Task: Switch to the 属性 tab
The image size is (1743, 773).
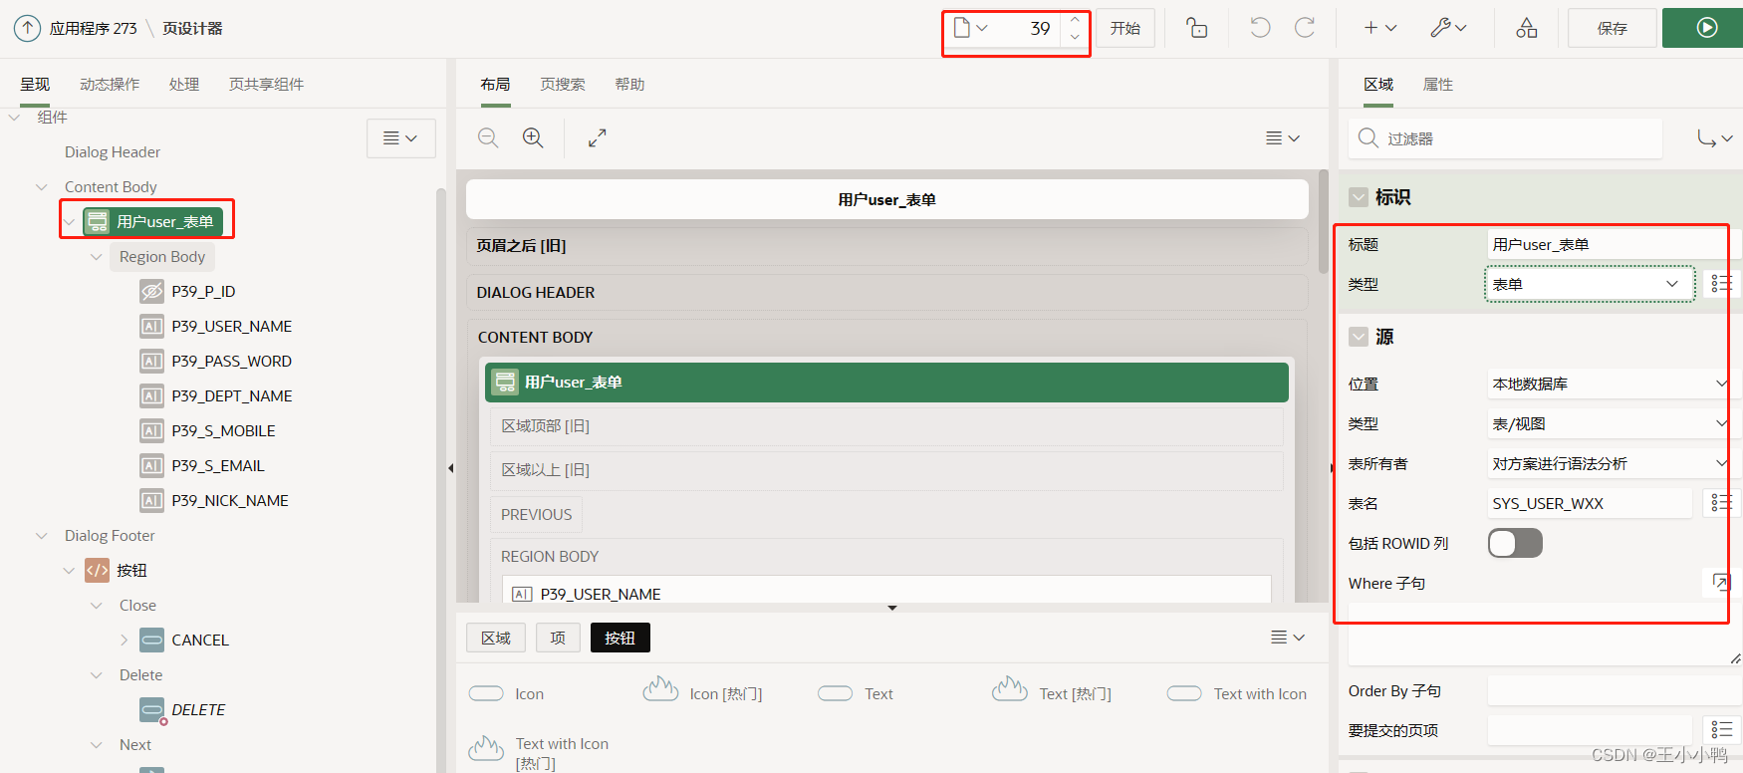Action: 1438,85
